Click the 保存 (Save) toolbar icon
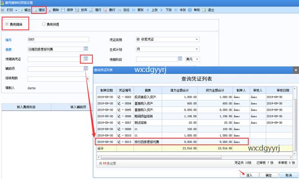Image resolution: width=299 pixels, height=179 pixels. click(63, 9)
